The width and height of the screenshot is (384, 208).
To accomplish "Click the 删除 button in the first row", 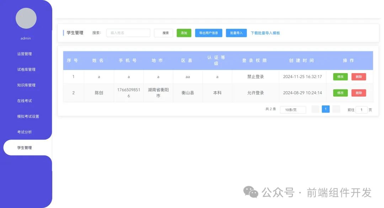I will [x=359, y=77].
